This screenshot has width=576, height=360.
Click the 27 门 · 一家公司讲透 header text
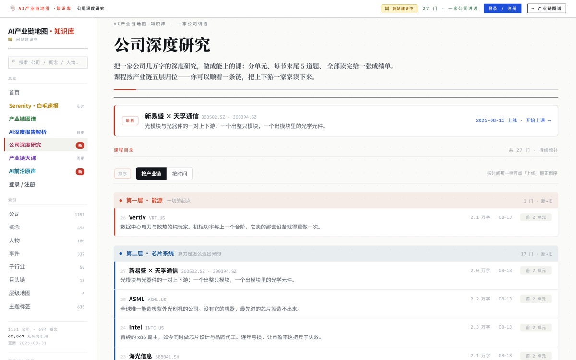450,8
